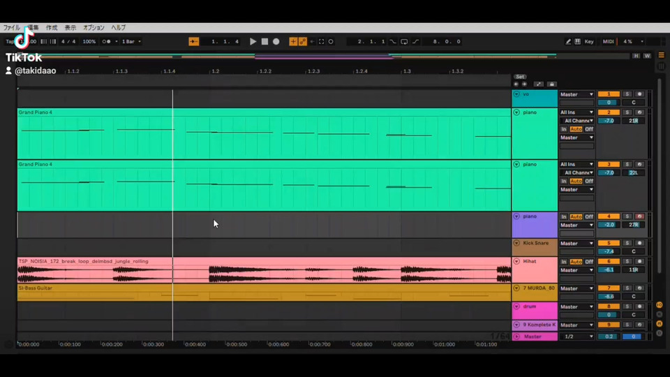Click the Set locator button
Viewport: 670px width, 377px height.
(x=520, y=77)
